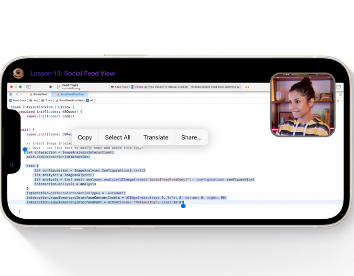354x276 pixels.
Task: Open the iPhone (2) run destination dropdown
Action: coord(160,87)
